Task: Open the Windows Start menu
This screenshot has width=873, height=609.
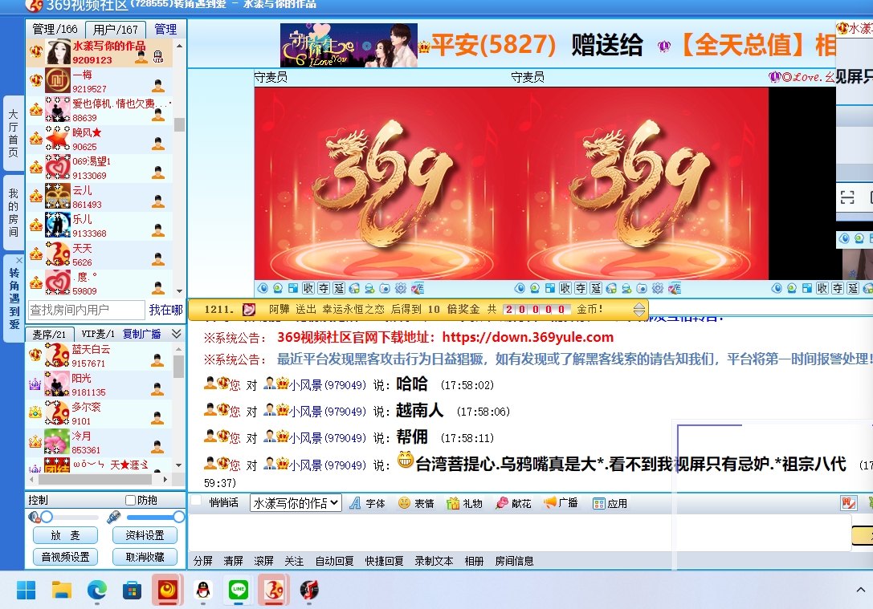Action: click(27, 590)
